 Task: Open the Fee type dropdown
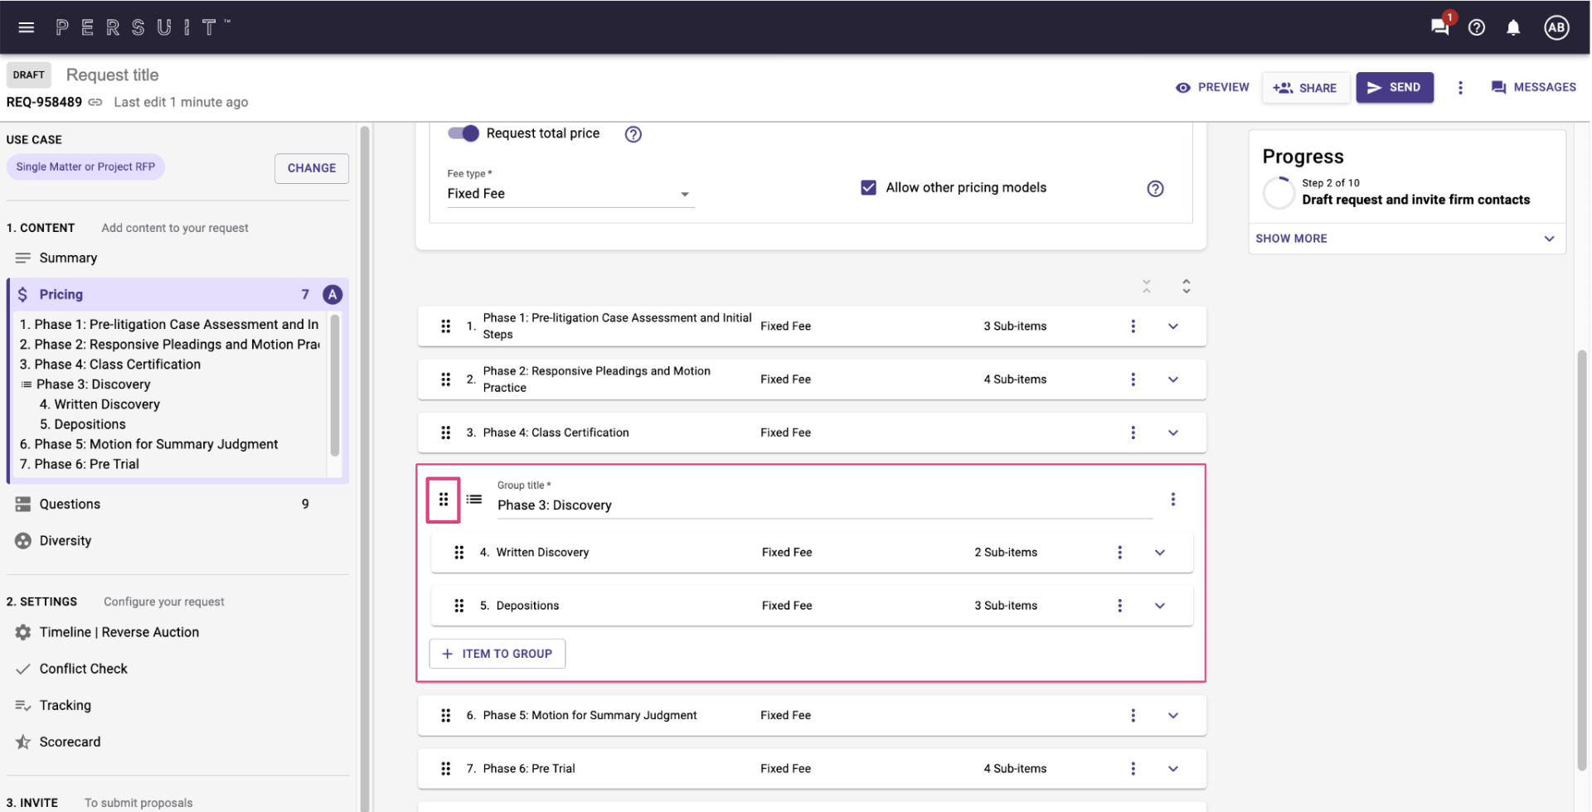pos(570,194)
